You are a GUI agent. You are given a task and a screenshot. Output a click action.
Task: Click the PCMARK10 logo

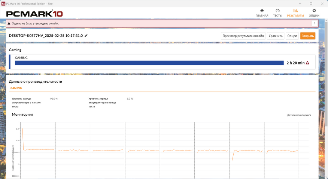[x=34, y=14]
